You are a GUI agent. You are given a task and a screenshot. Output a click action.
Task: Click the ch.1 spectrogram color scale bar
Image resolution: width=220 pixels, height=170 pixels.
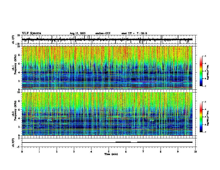(201, 71)
